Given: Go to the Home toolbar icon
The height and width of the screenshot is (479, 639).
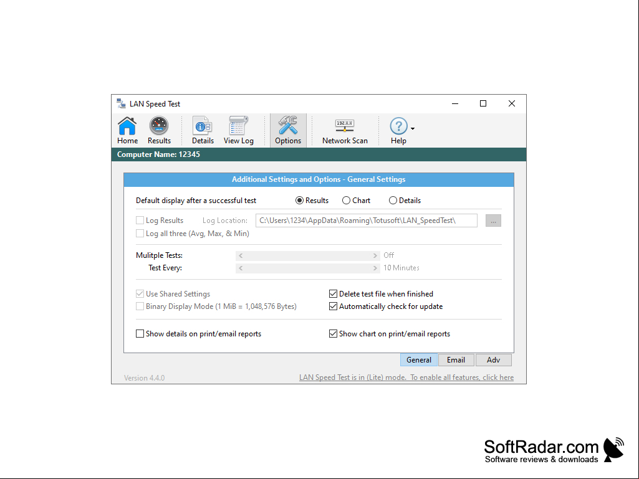Looking at the screenshot, I should pos(127,130).
